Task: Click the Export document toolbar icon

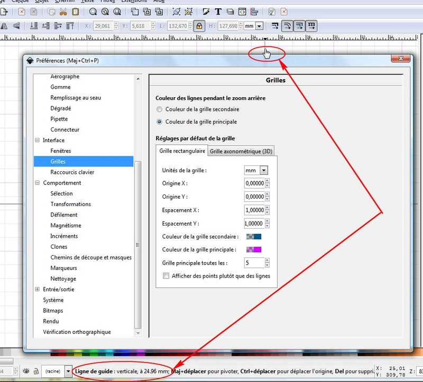Action: [x=4, y=12]
